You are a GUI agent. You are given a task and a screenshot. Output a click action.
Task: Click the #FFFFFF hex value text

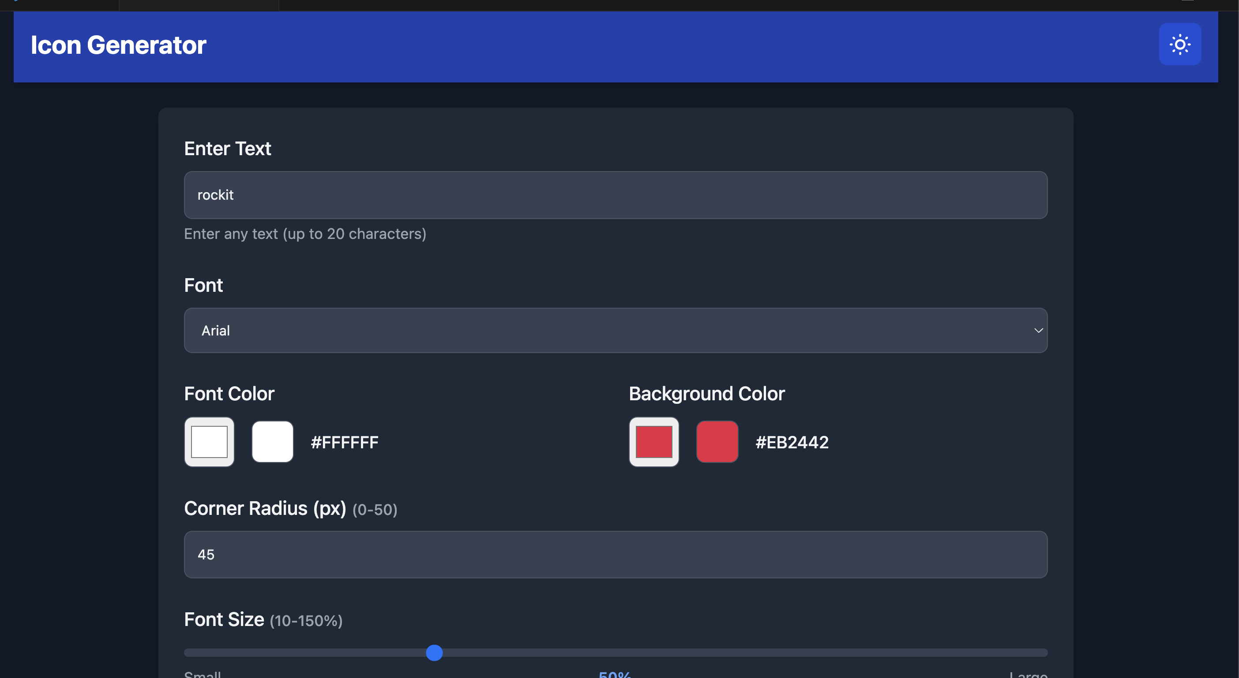pos(344,443)
